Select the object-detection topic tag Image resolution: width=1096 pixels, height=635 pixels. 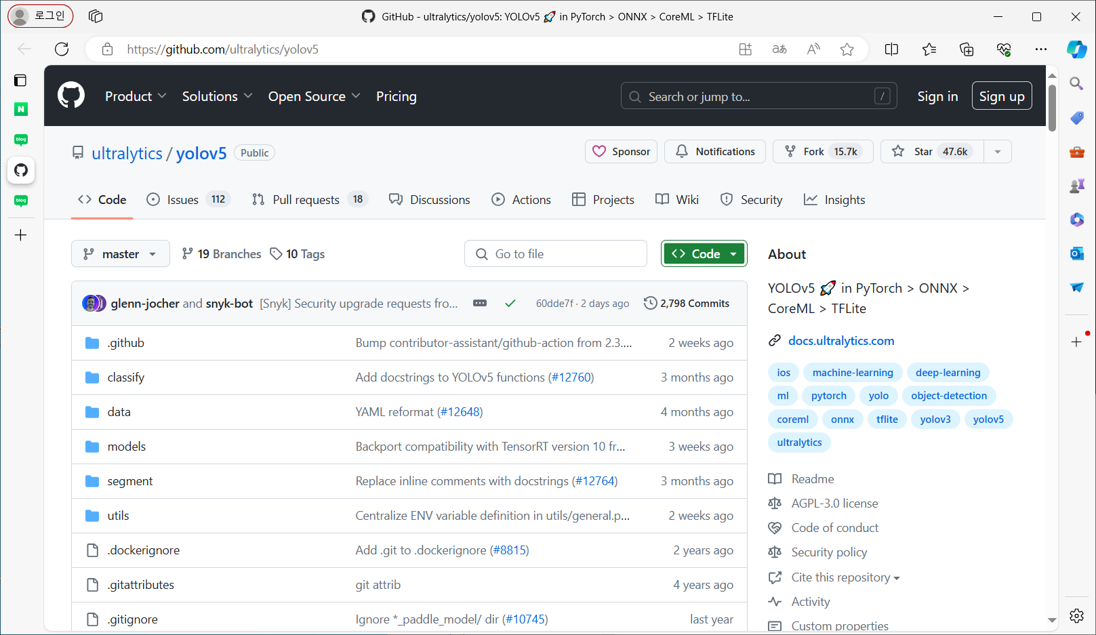(x=949, y=396)
